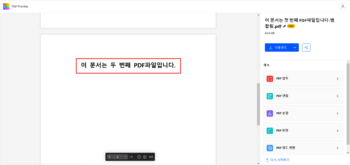Click the 40.6 KB file size text

[270, 33]
